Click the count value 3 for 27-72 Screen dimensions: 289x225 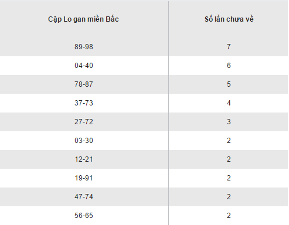click(229, 122)
